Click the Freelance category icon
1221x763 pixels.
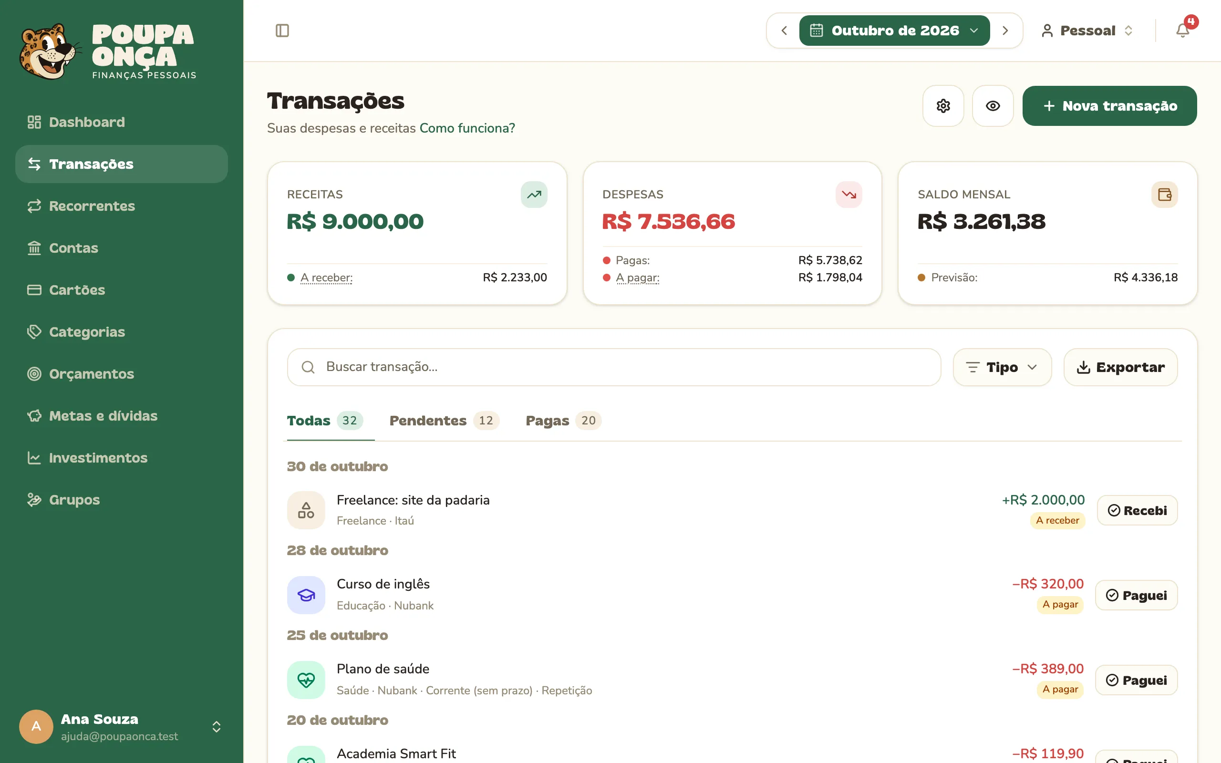306,510
